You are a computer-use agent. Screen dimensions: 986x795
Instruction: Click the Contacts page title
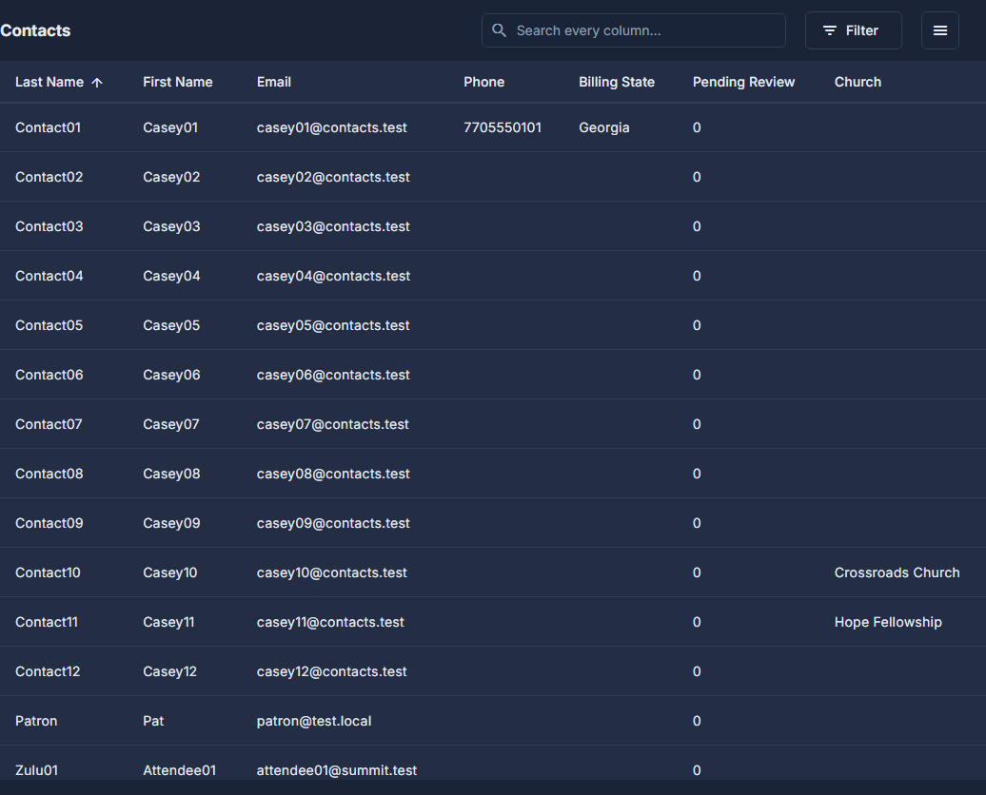35,30
